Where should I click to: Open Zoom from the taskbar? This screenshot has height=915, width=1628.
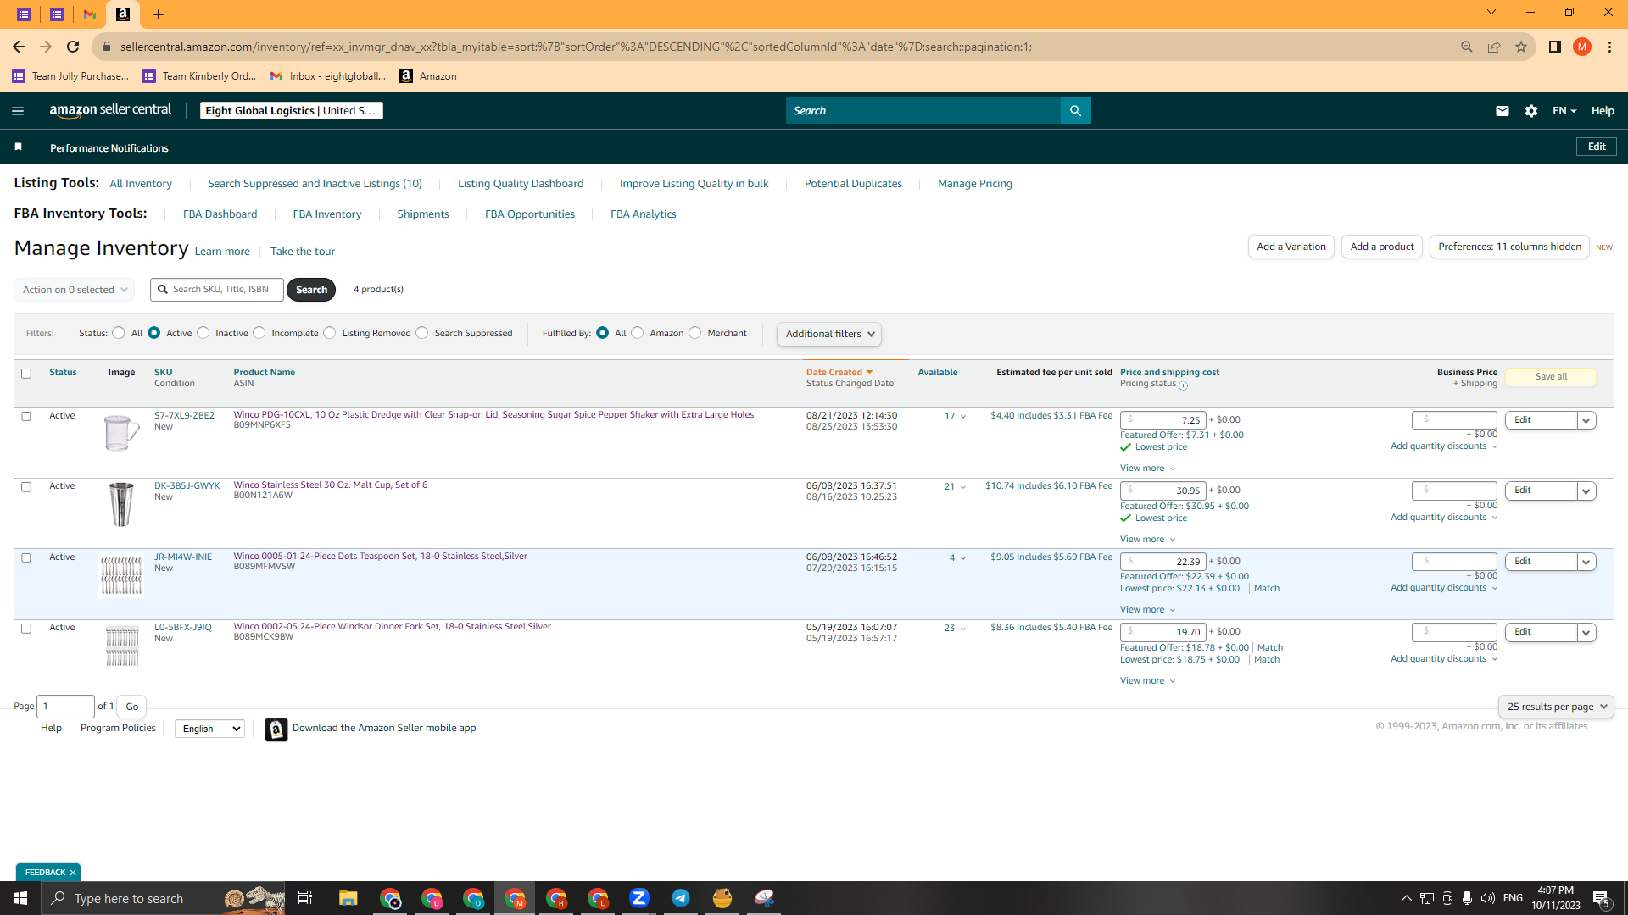pos(639,898)
